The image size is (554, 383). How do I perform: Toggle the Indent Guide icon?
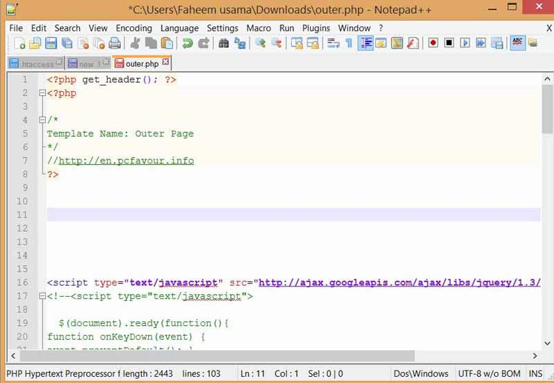(x=366, y=43)
